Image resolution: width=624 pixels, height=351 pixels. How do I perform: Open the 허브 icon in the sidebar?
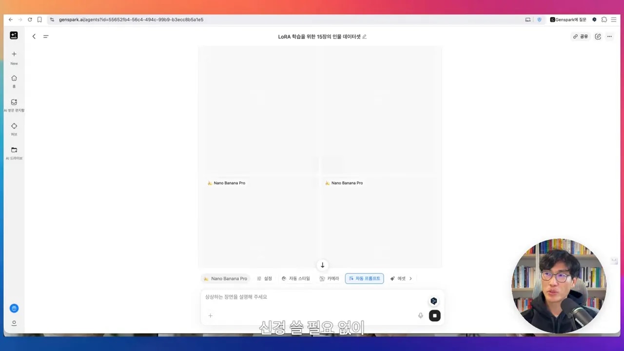(14, 128)
